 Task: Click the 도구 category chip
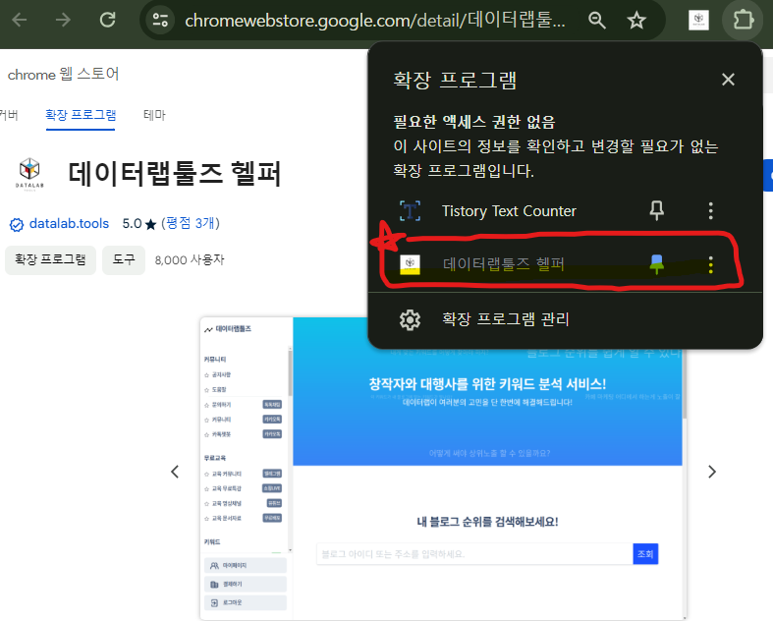click(124, 260)
